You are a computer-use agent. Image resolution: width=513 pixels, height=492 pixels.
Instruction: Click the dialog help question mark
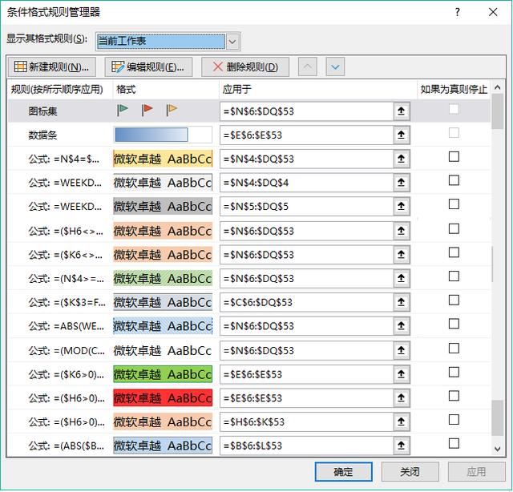pyautogui.click(x=458, y=13)
